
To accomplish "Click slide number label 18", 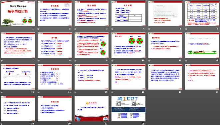I will (x=217, y=92).
